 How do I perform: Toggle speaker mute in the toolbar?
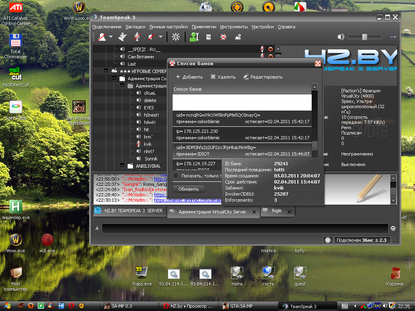tap(151, 37)
